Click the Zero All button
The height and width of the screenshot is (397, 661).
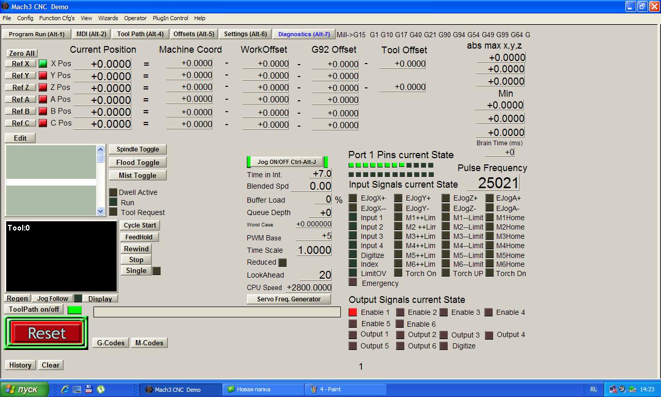[22, 53]
